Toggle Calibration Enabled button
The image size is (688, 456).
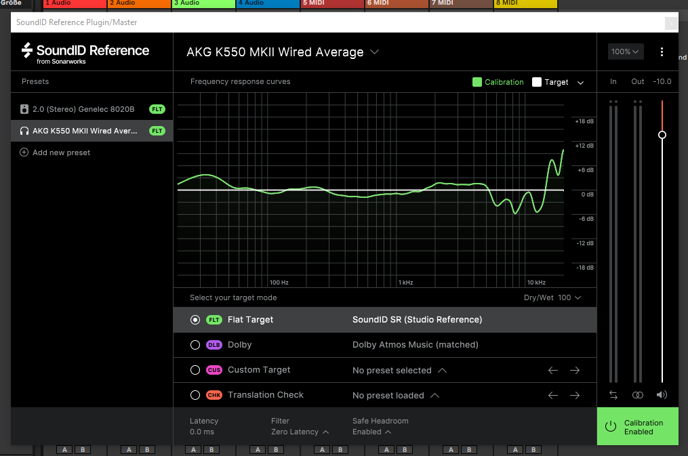pyautogui.click(x=638, y=426)
